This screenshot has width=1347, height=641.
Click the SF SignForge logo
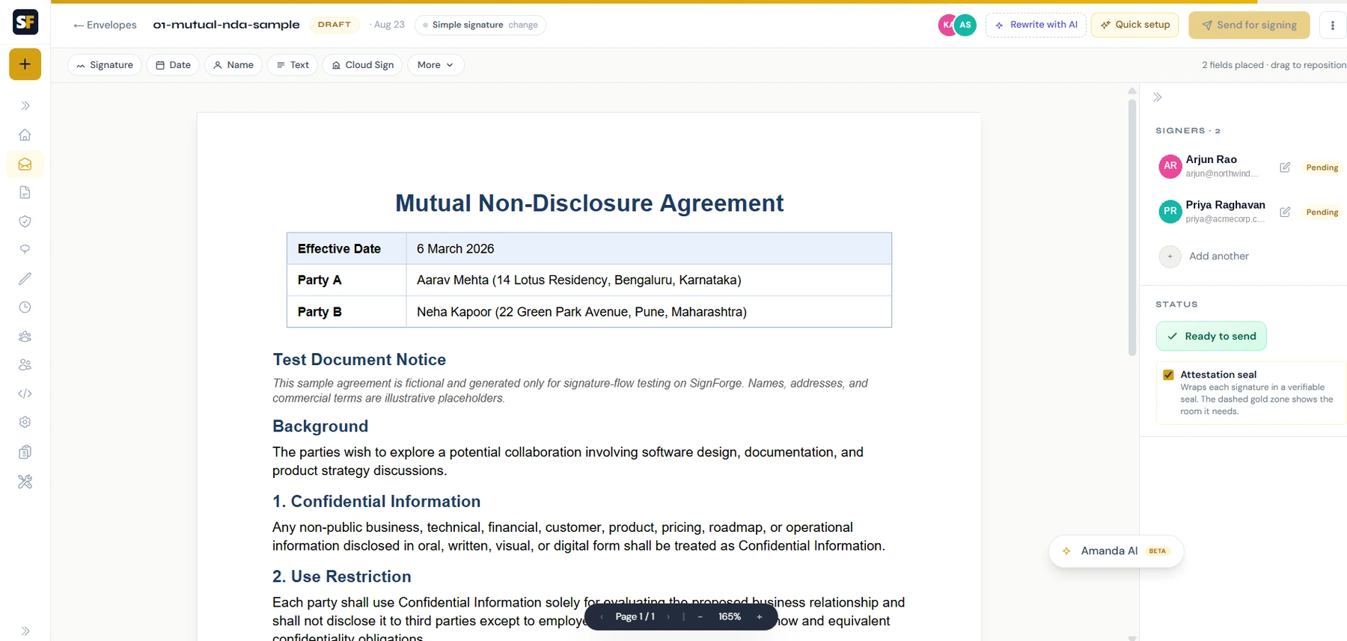tap(25, 22)
